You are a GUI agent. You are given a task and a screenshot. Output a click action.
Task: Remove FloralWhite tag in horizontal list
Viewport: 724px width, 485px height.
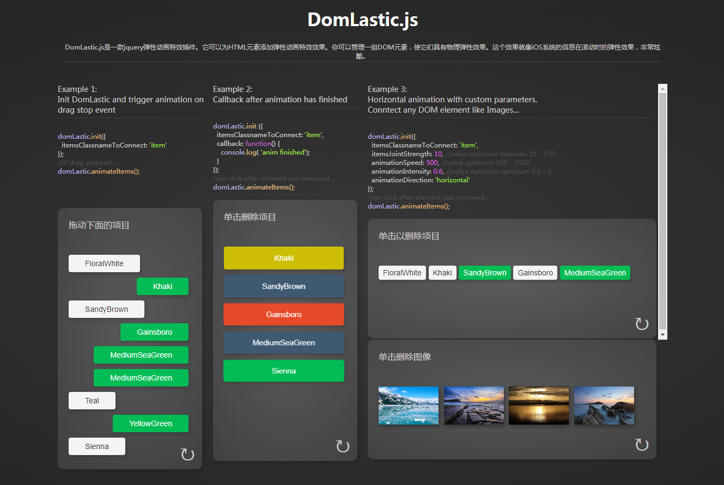(x=402, y=273)
